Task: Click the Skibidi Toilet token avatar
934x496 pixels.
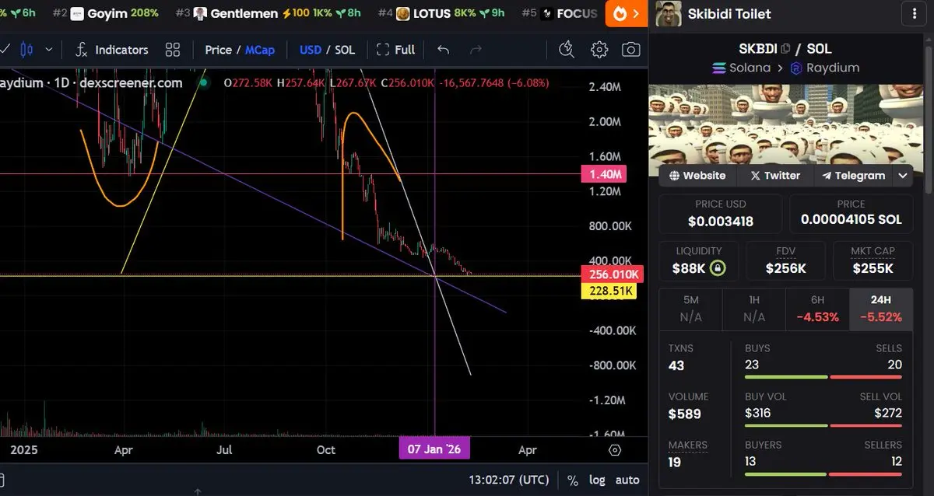Action: tap(669, 13)
